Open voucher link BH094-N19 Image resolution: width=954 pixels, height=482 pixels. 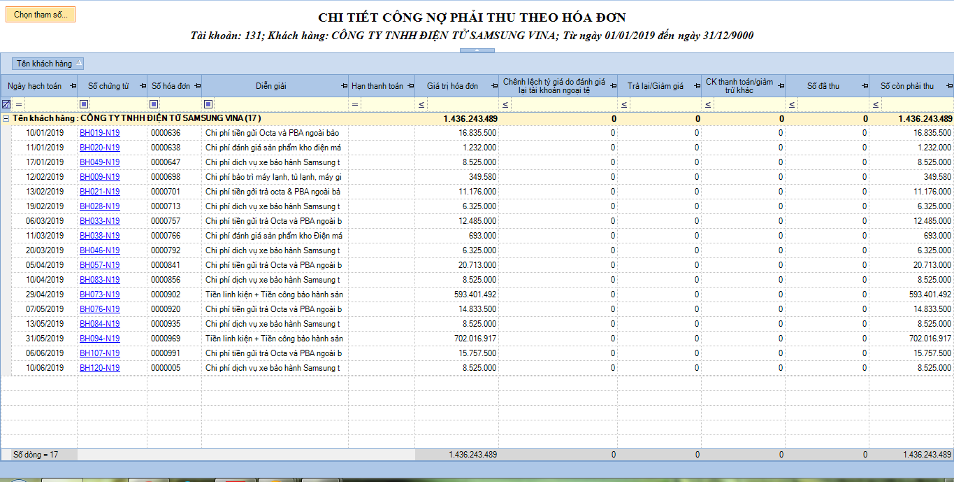[99, 339]
